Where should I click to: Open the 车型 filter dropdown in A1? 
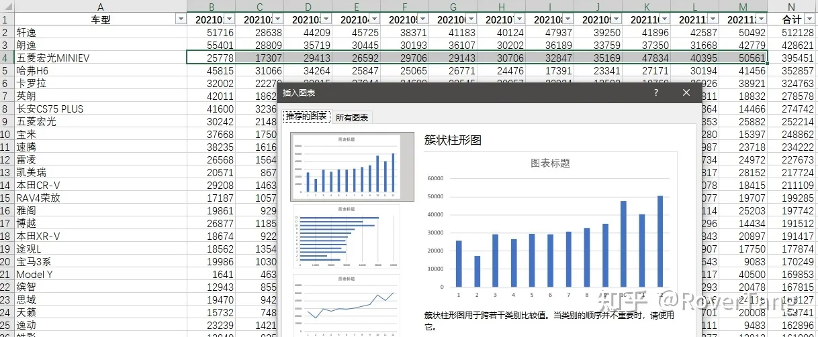180,19
